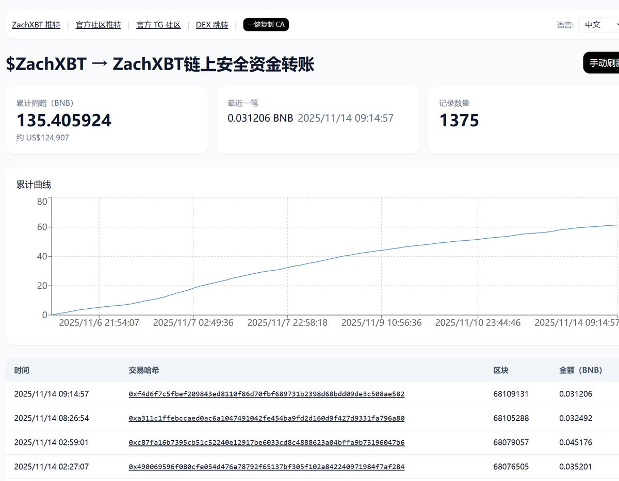Click the 记录数量 label
Image resolution: width=619 pixels, height=481 pixels.
click(x=454, y=103)
